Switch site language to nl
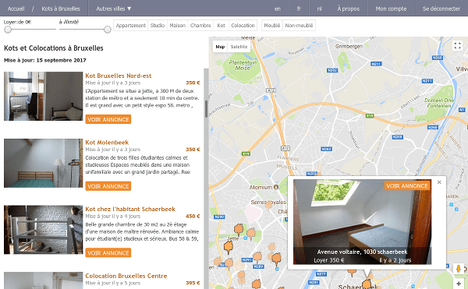The height and width of the screenshot is (289, 468). [x=319, y=9]
